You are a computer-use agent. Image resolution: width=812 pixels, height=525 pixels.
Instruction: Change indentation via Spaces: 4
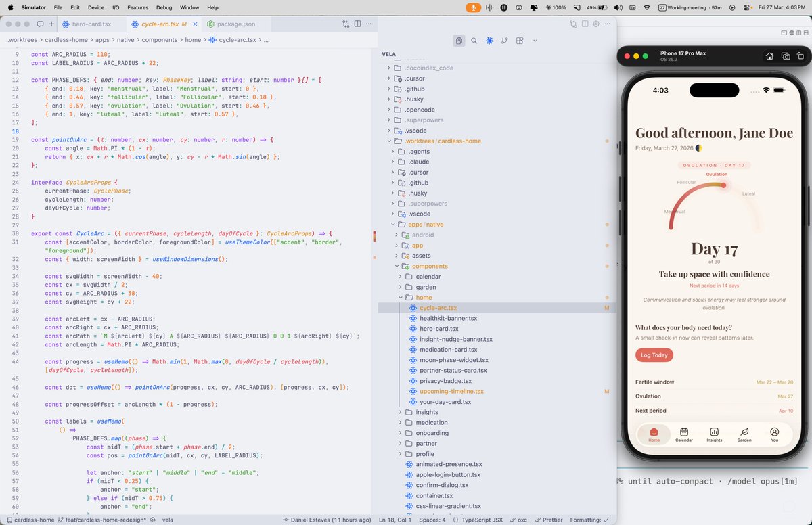pyautogui.click(x=432, y=520)
